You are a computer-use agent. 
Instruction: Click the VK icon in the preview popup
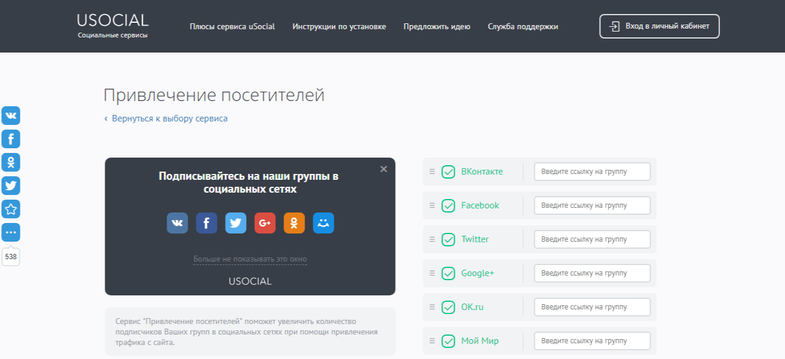tap(178, 223)
